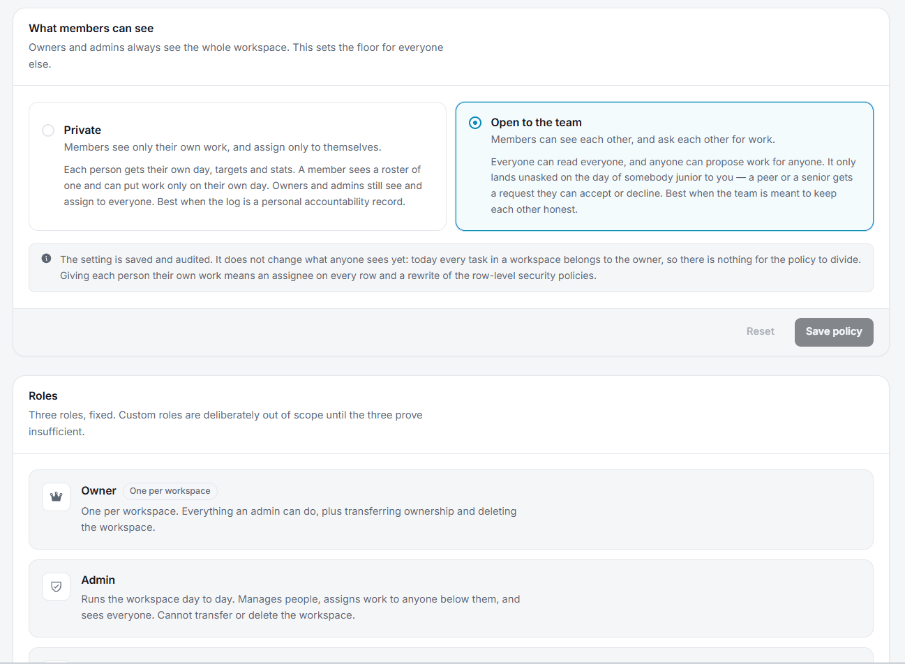
Task: Click the 'Owners and admins always see' description
Action: click(x=236, y=56)
